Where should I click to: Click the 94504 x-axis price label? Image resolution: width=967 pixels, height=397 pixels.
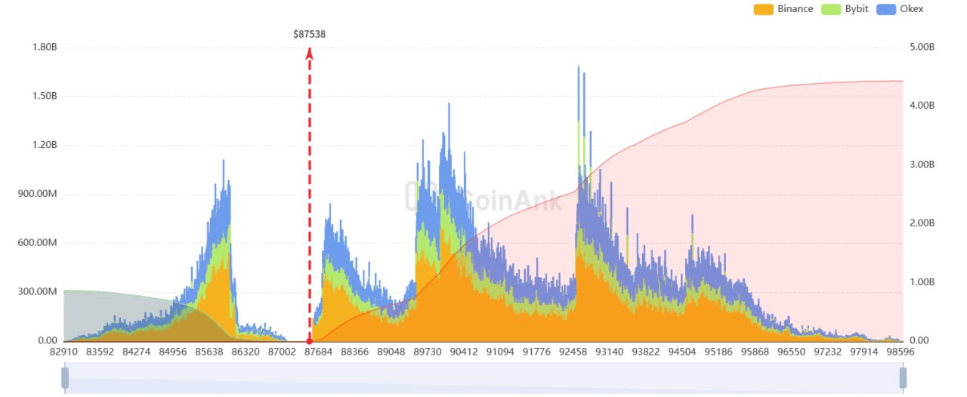point(682,352)
